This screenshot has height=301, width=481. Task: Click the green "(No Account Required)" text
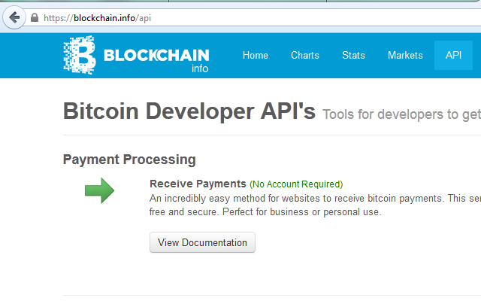tap(296, 184)
